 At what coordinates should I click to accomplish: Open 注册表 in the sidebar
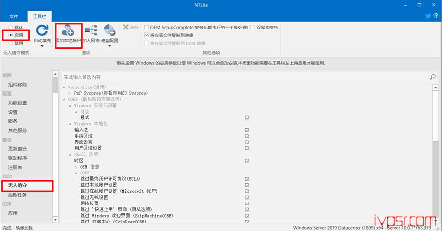point(15,167)
